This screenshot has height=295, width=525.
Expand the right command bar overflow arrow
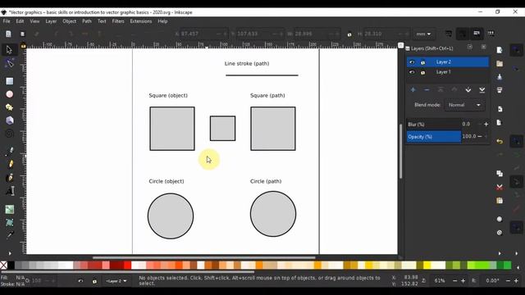(500, 253)
